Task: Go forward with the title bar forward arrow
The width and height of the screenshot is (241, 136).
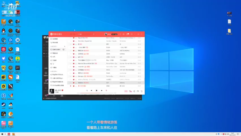Action: (74, 34)
